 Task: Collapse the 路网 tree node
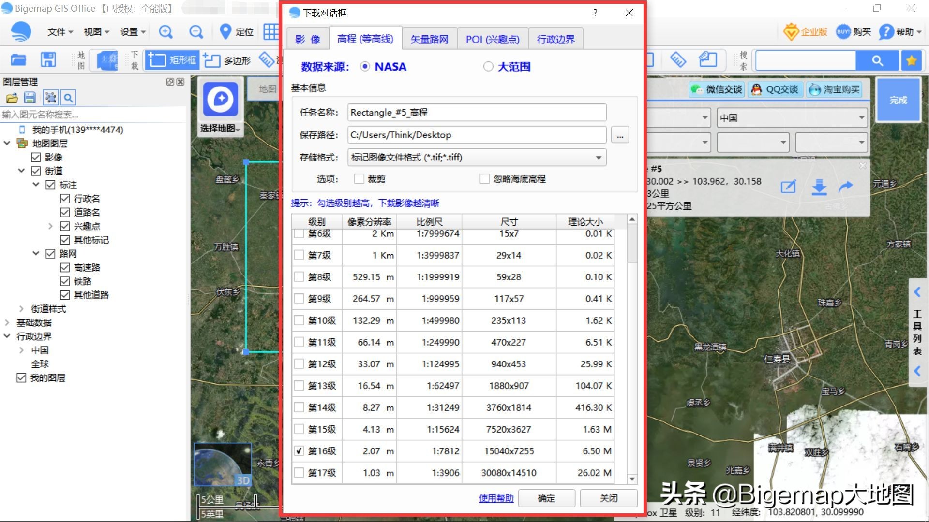click(36, 253)
